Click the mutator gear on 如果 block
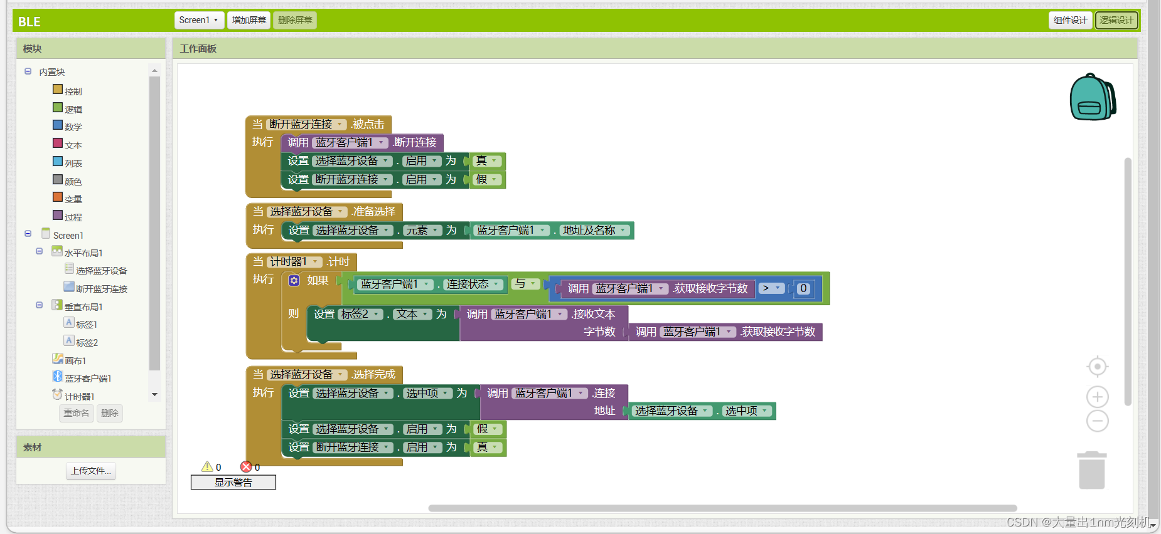The image size is (1161, 534). pyautogui.click(x=294, y=280)
